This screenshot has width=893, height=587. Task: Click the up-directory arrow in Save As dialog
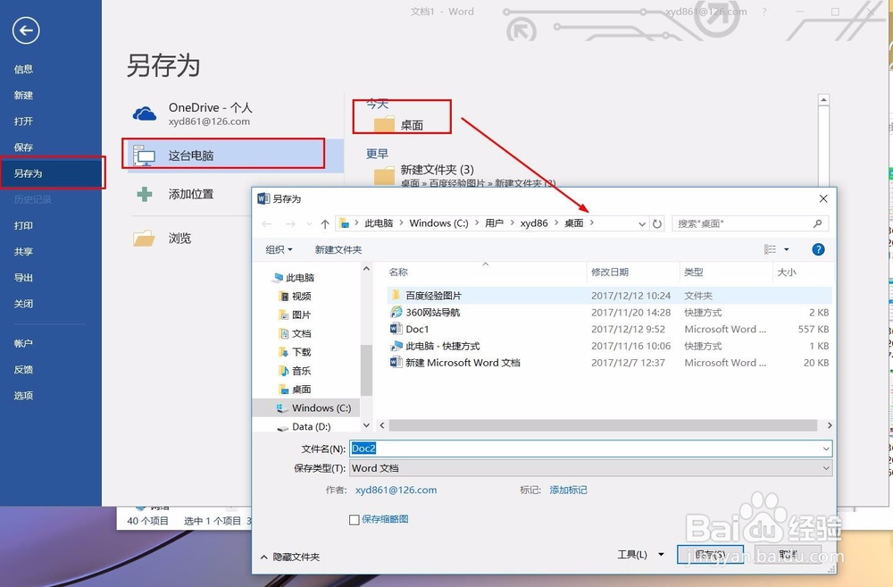325,224
